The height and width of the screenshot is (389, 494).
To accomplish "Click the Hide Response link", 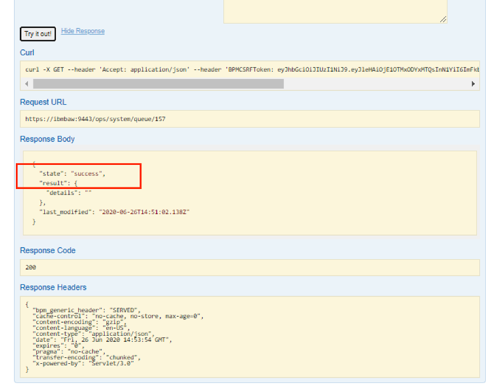I will coord(83,31).
